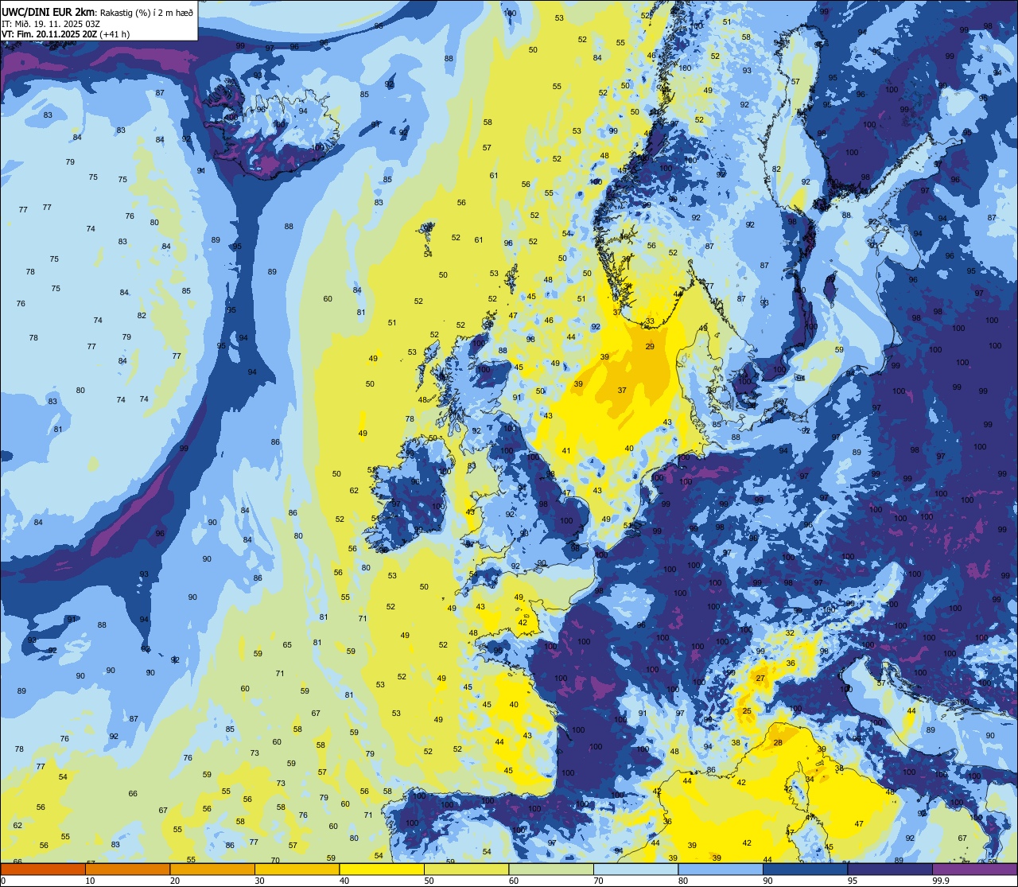The height and width of the screenshot is (887, 1018).
Task: Select the legend segment between 10 and 20
Action: pos(128,869)
